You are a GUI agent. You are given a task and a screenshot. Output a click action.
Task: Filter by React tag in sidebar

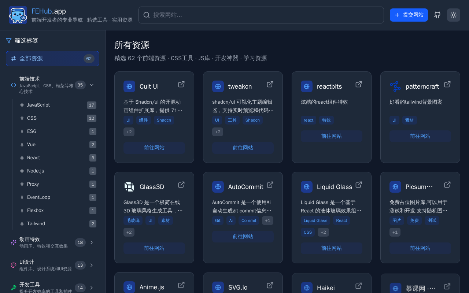(x=58, y=158)
